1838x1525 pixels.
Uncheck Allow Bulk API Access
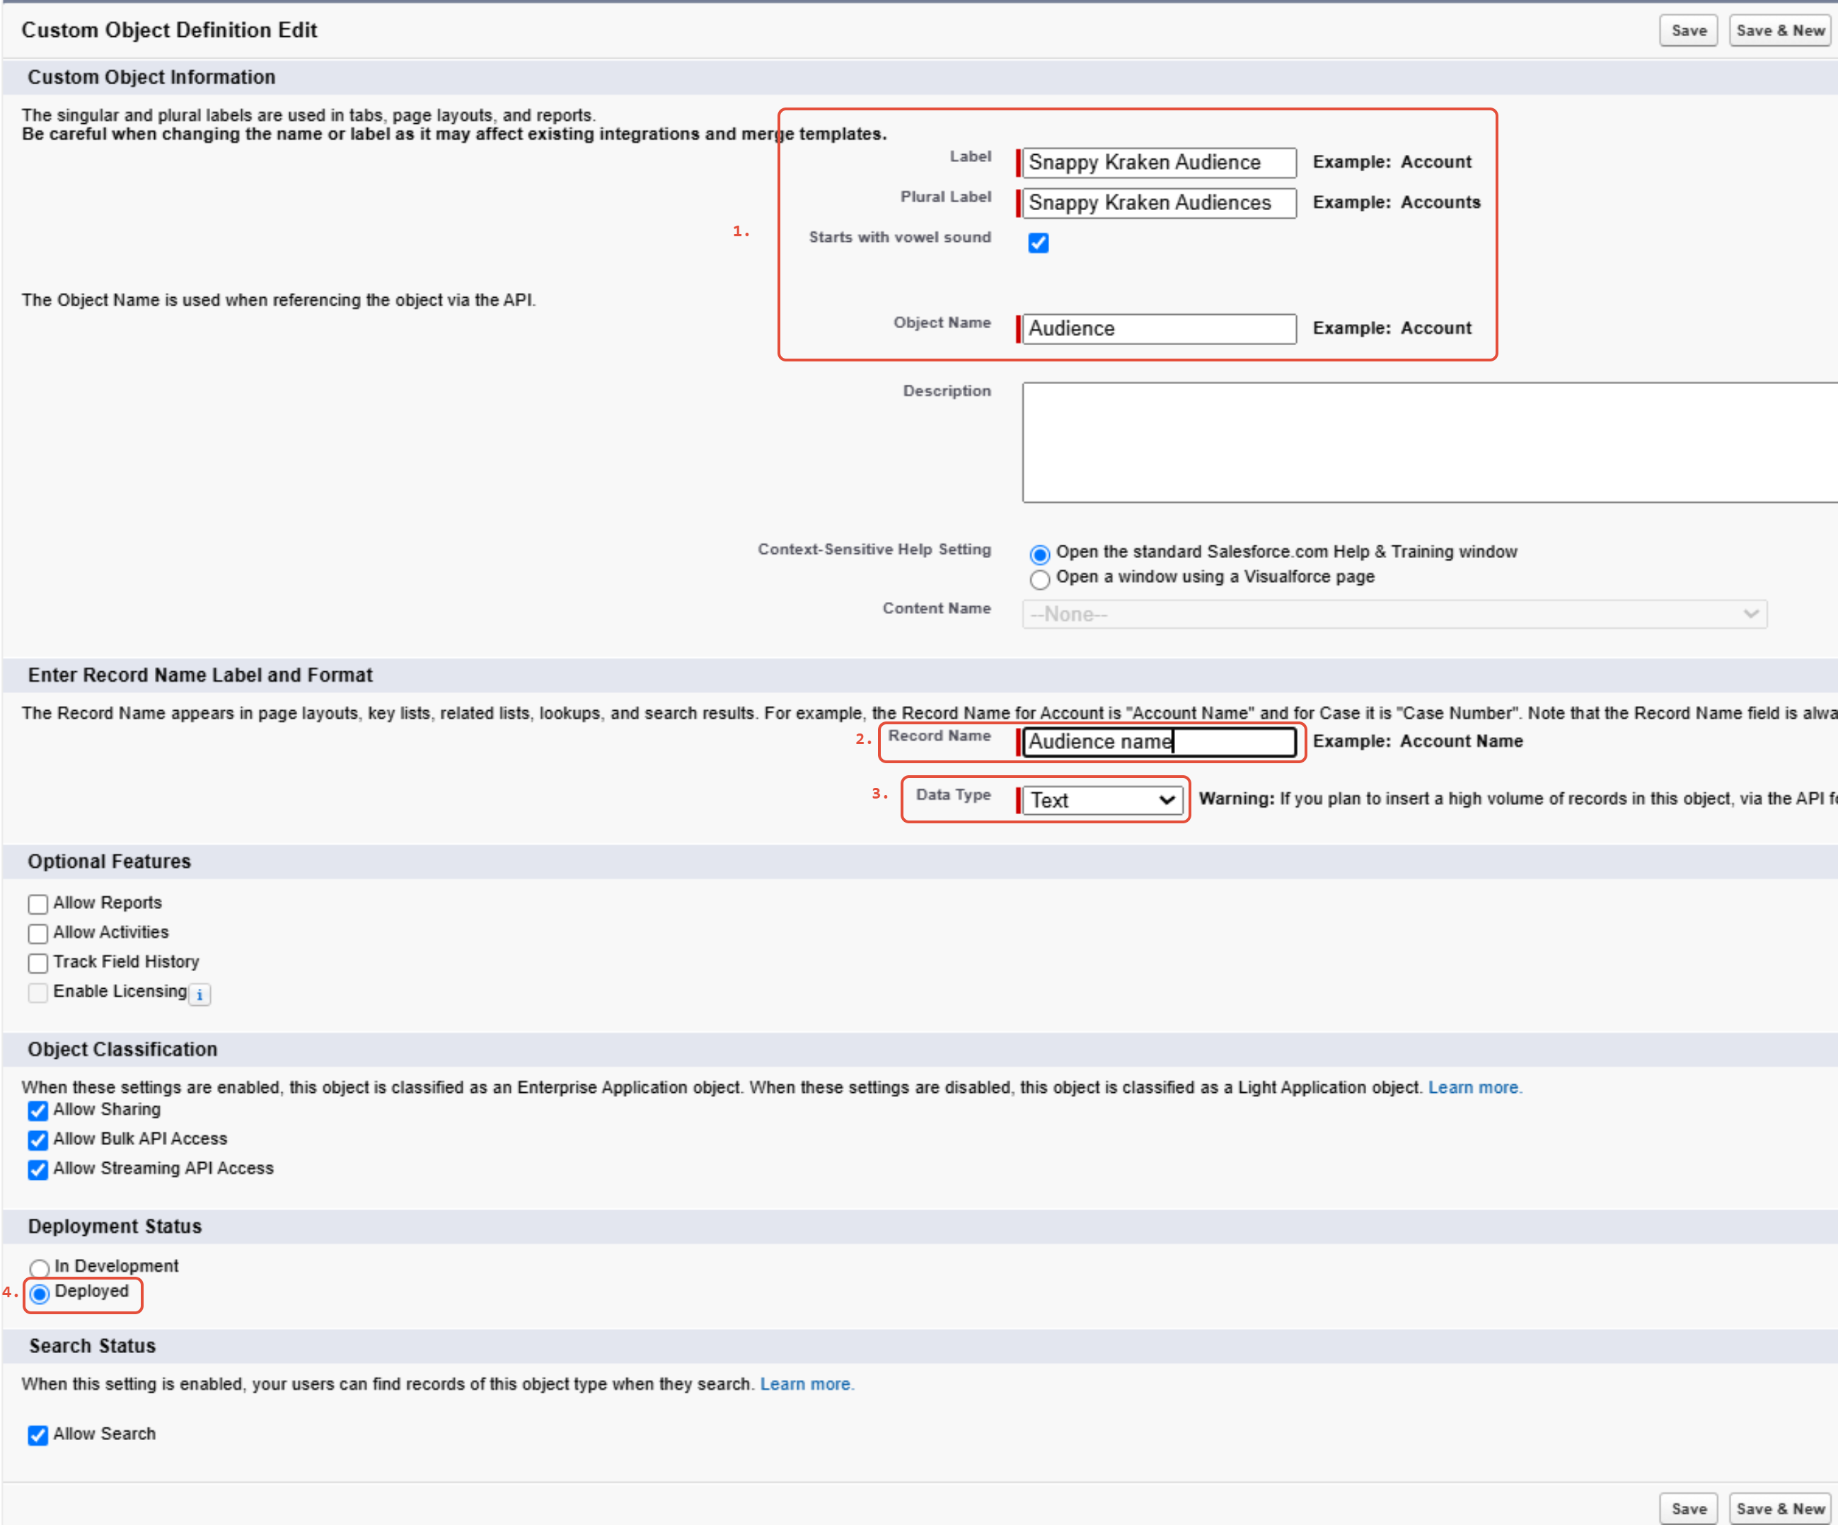coord(37,1140)
